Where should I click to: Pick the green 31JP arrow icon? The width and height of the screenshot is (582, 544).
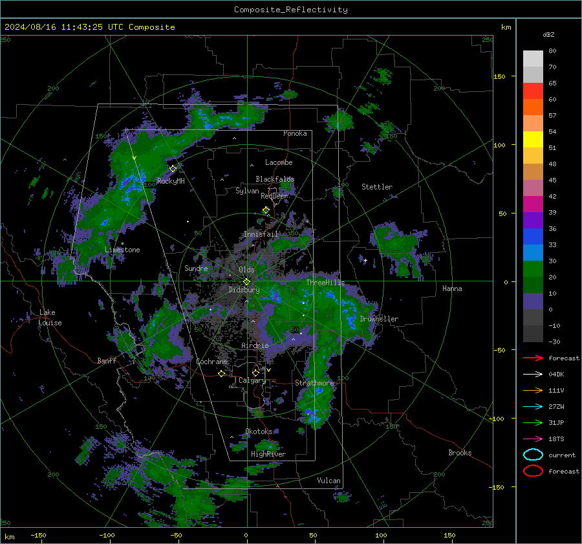coord(533,422)
